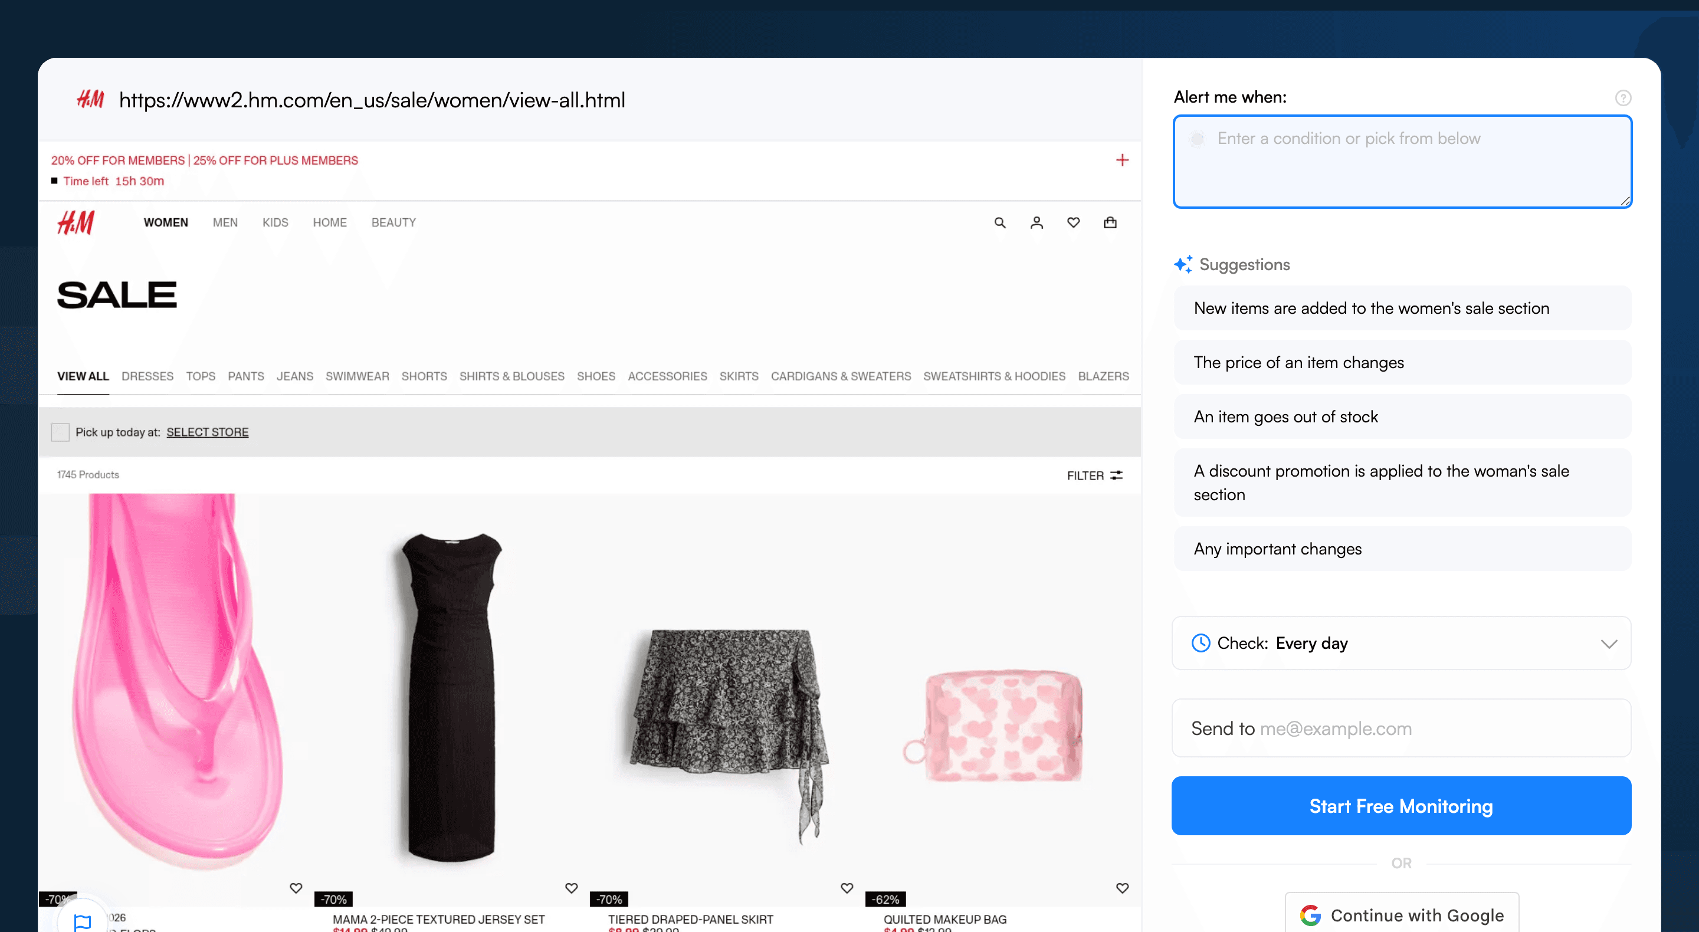Click the filter sliders icon
This screenshot has width=1699, height=932.
1117,475
